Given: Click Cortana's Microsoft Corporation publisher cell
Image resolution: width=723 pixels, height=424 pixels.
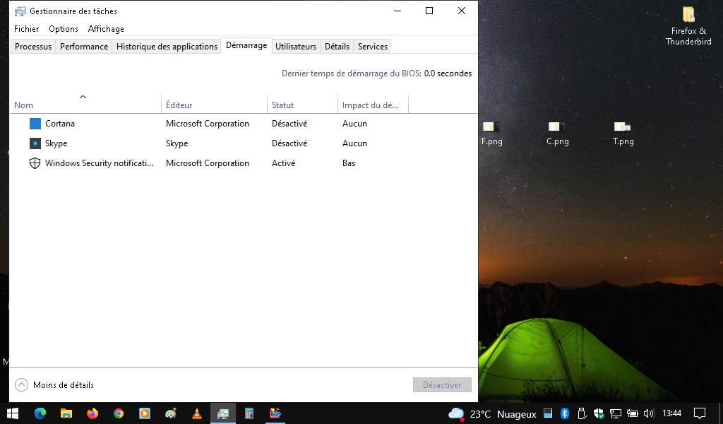Looking at the screenshot, I should [x=208, y=124].
